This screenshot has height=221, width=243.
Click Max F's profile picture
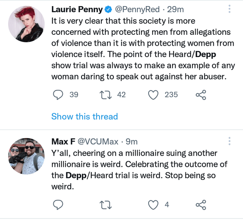[x=26, y=156]
